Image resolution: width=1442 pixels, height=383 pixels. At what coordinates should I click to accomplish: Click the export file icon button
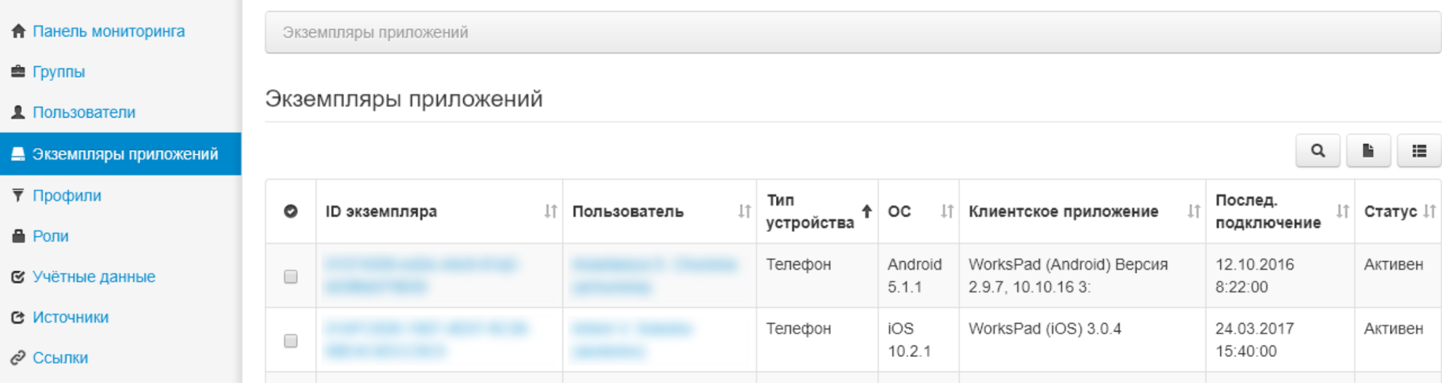pos(1368,151)
